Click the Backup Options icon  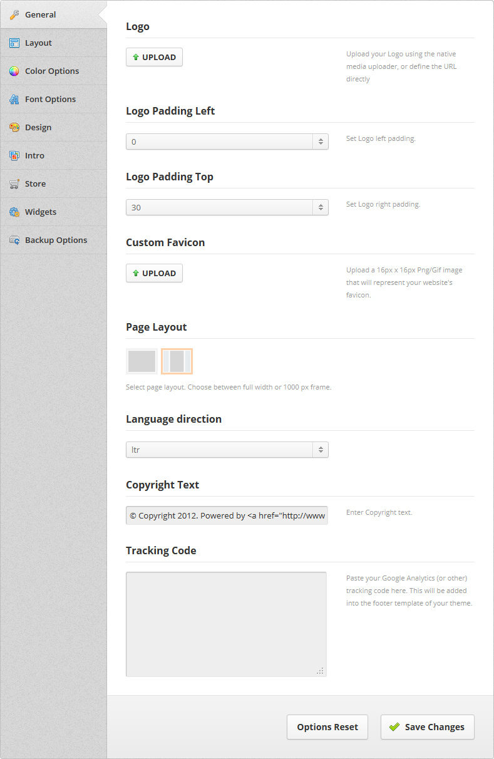coord(14,240)
